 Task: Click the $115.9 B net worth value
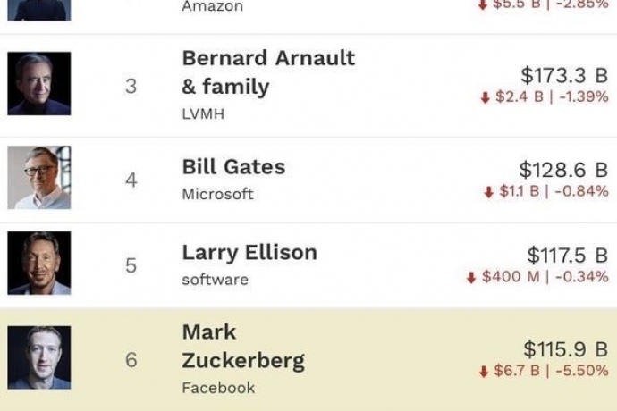[x=565, y=348]
